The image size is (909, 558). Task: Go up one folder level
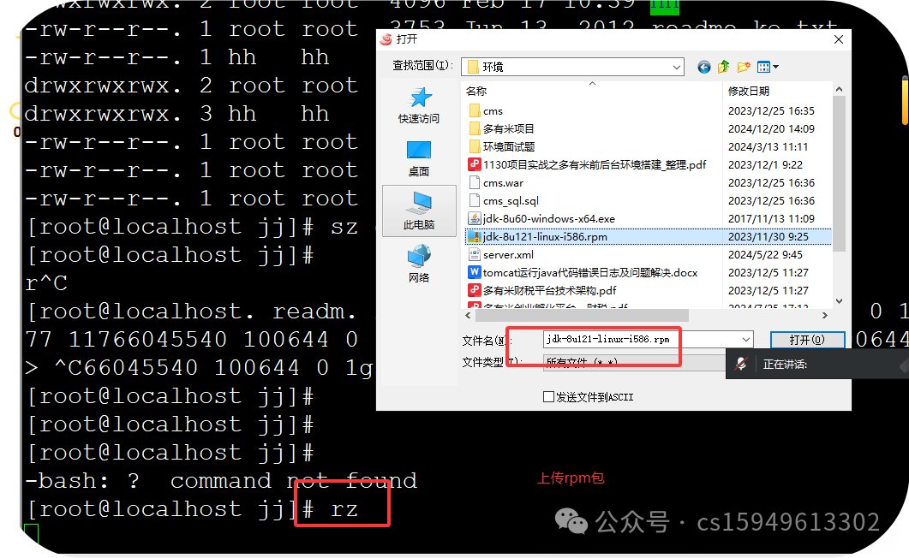coord(723,67)
